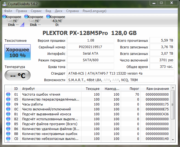This screenshot has height=147, width=180.
Task: Click the power-on count 3701 раз
Action: [162, 60]
